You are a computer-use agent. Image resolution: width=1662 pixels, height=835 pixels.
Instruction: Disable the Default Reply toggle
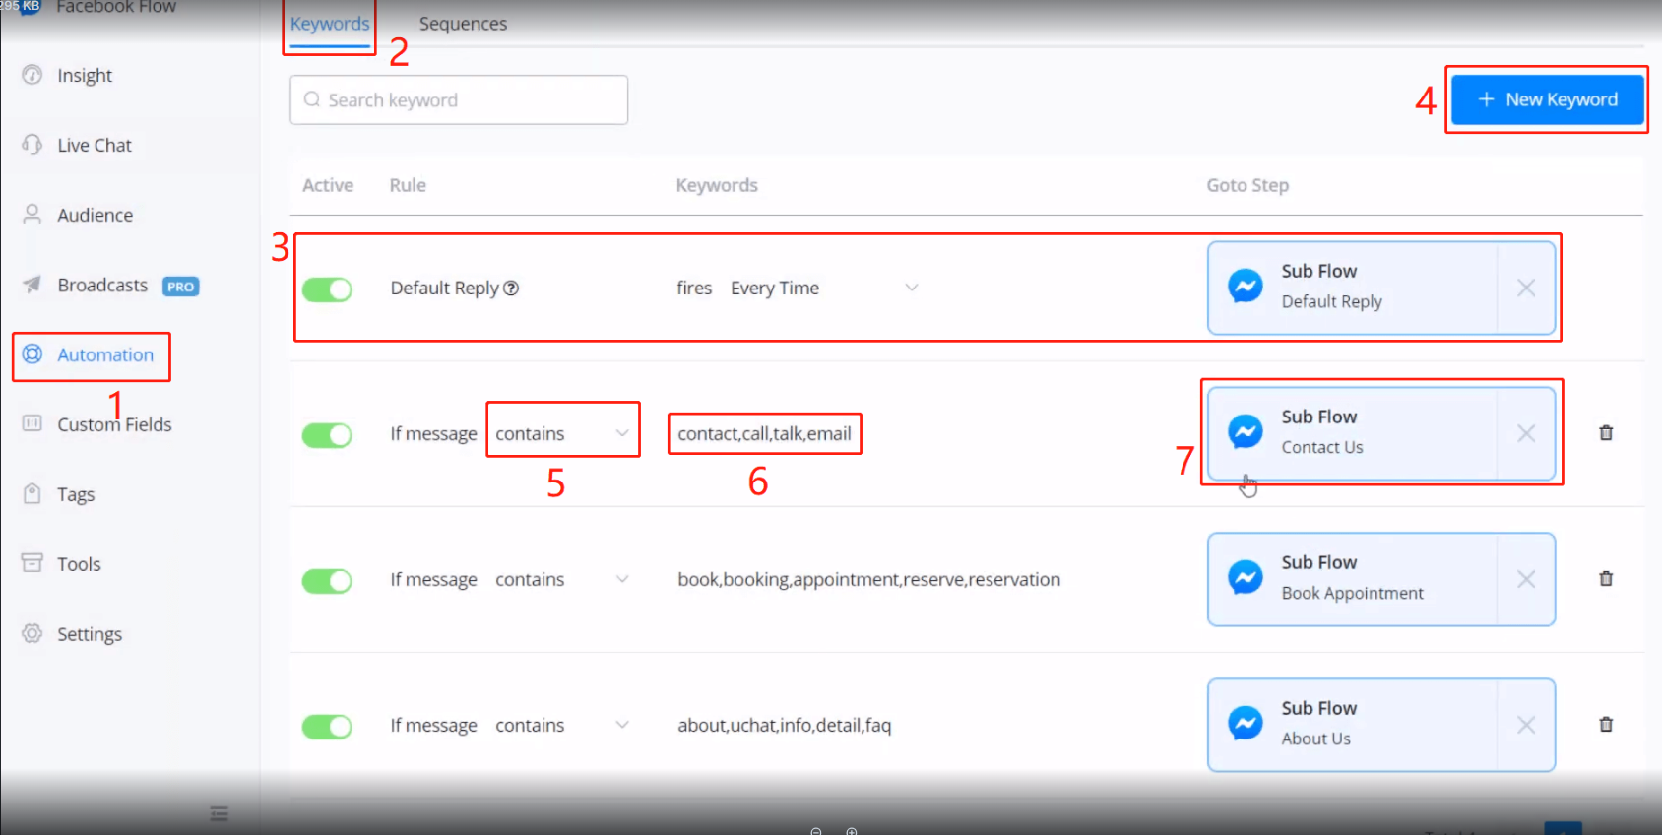click(327, 289)
